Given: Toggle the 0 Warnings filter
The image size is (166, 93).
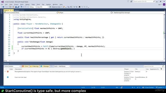Looking at the screenshot, I should click(x=34, y=66).
